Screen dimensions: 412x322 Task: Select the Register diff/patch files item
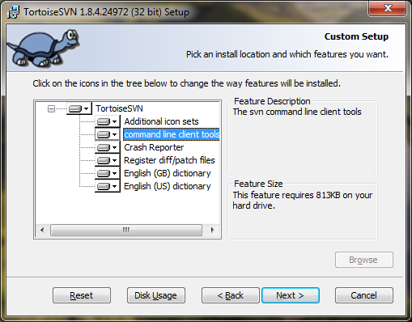pyautogui.click(x=169, y=160)
